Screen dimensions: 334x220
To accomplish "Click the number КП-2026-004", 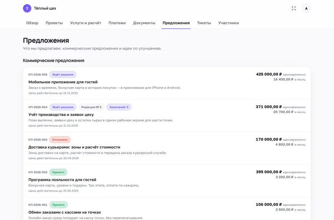I will click(38, 107).
